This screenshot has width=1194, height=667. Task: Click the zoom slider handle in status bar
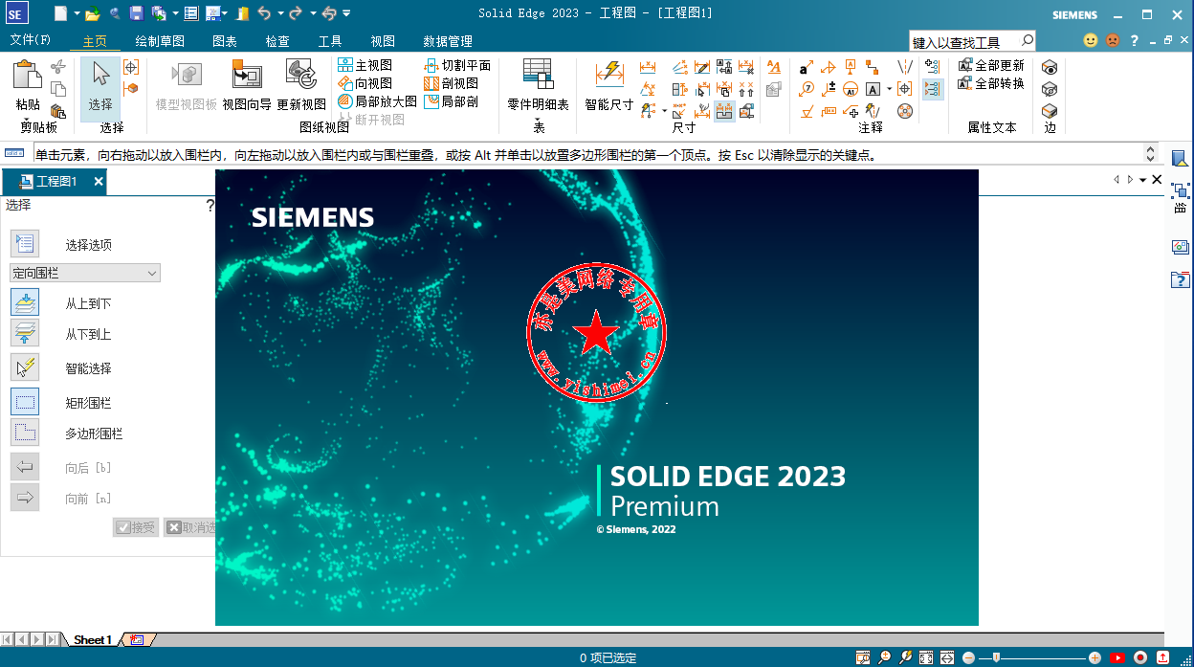pos(996,657)
